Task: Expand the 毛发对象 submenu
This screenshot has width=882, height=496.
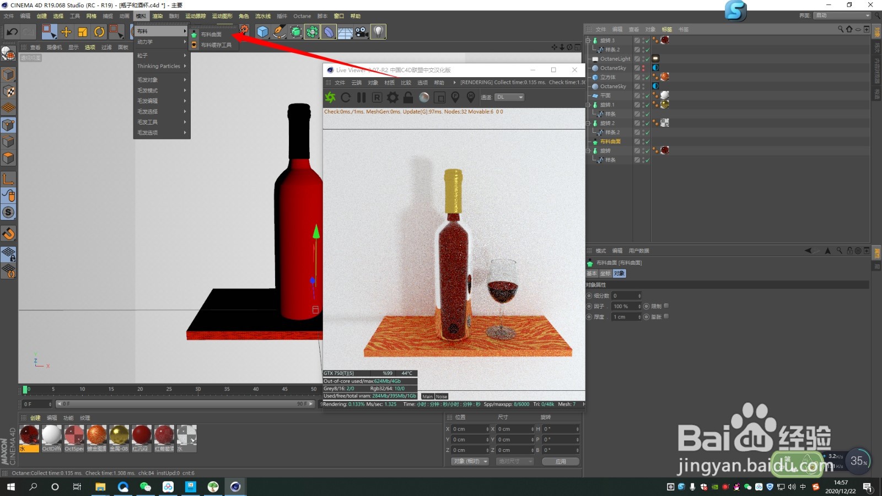Action: (162, 80)
